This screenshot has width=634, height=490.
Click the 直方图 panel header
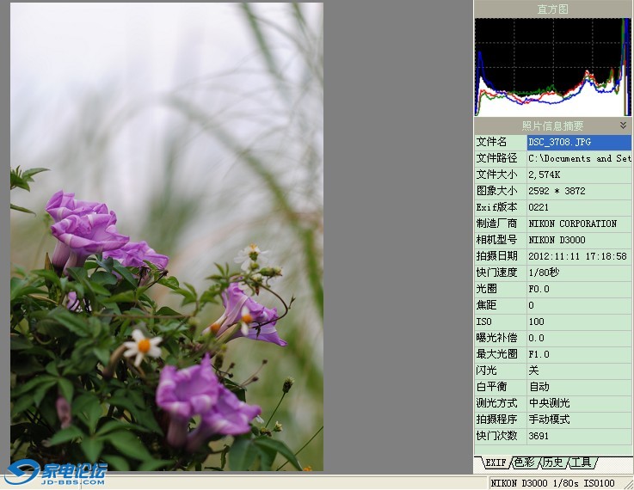tap(552, 9)
